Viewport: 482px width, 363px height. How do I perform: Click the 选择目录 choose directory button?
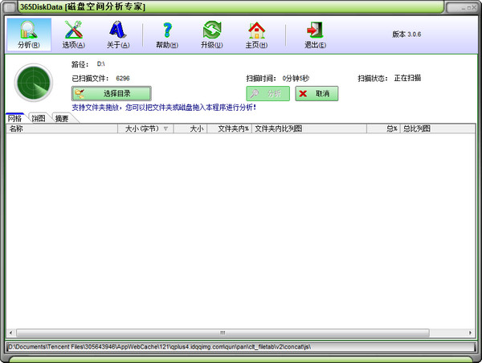112,93
